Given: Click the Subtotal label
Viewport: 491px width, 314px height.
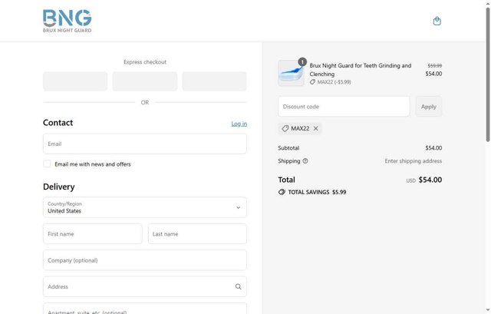Looking at the screenshot, I should click(x=288, y=148).
